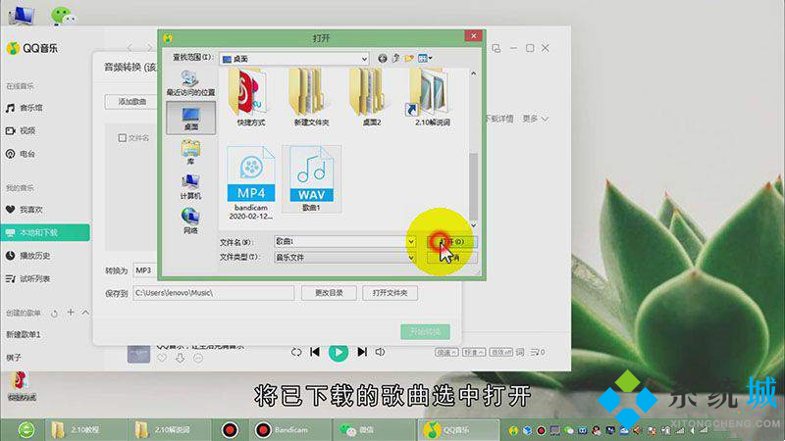785x441 pixels.
Task: Open 音乐馆 in the QQ Music sidebar
Action: pyautogui.click(x=26, y=108)
